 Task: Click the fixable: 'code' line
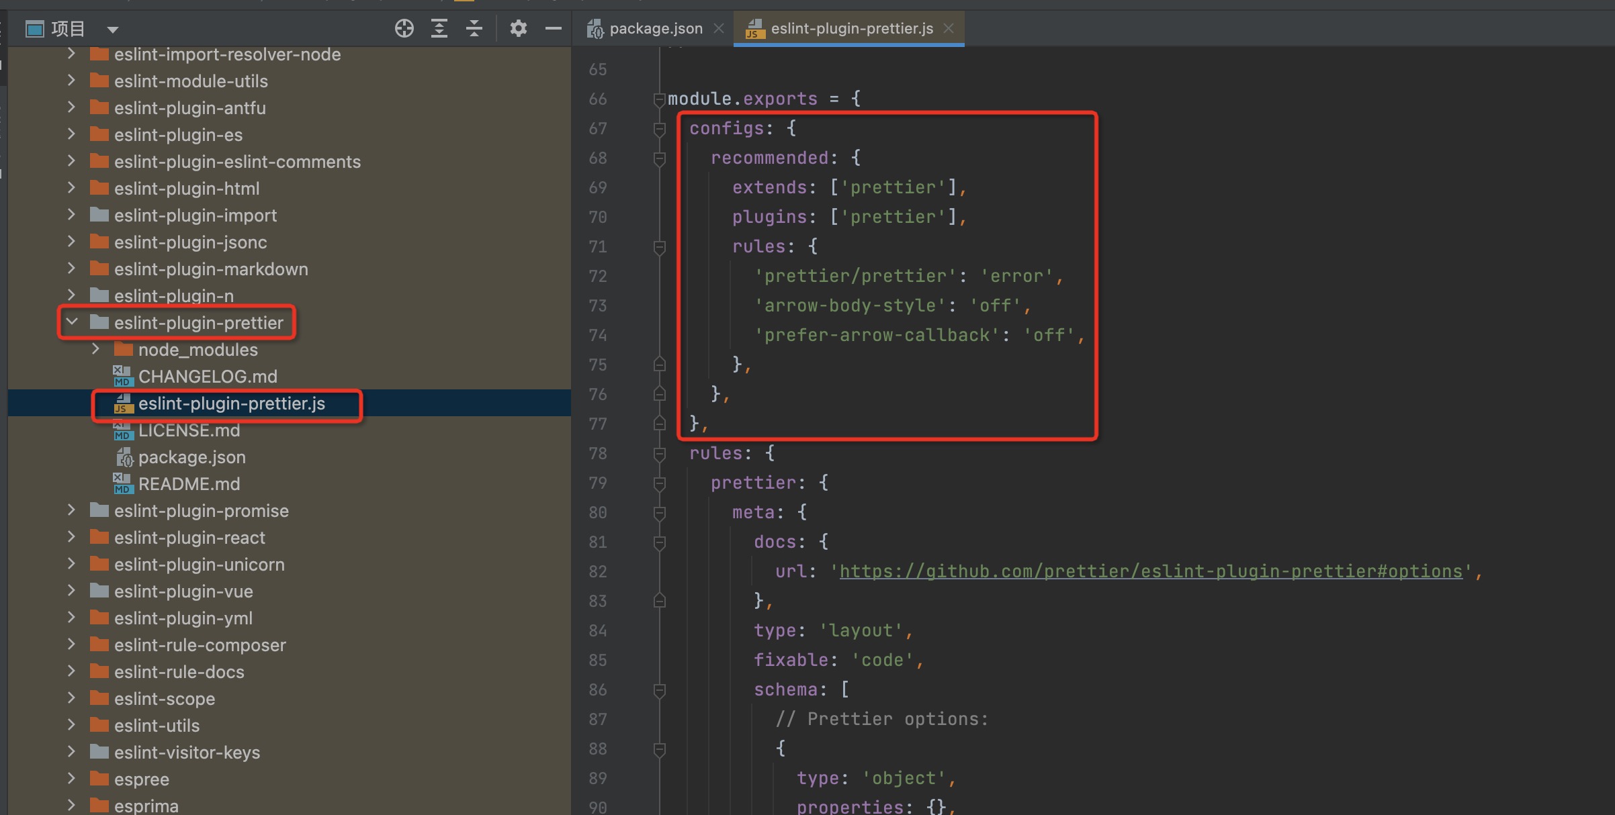[839, 660]
